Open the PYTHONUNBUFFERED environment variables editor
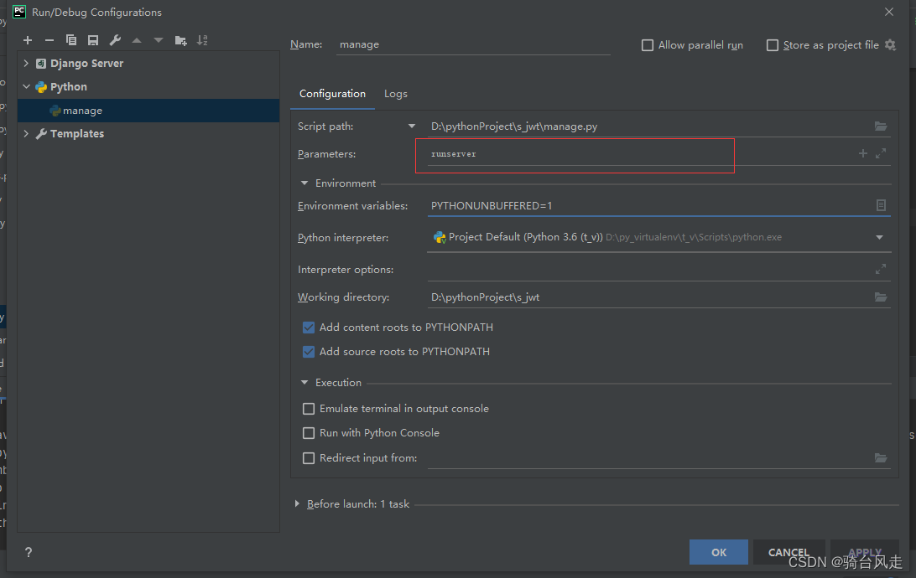916x578 pixels. tap(881, 204)
